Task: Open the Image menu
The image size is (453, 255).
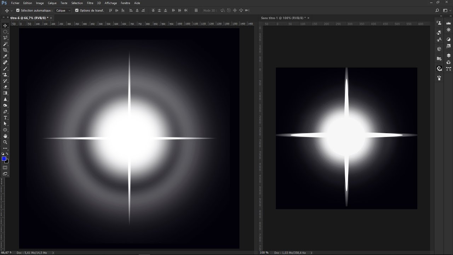Action: (x=40, y=3)
